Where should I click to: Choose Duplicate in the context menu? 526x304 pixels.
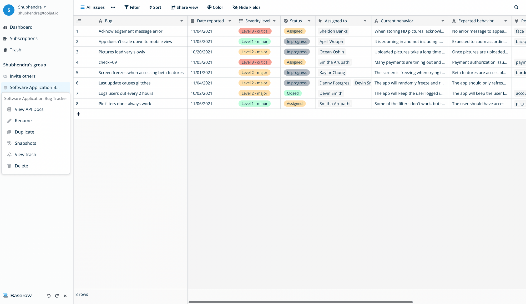click(x=24, y=132)
